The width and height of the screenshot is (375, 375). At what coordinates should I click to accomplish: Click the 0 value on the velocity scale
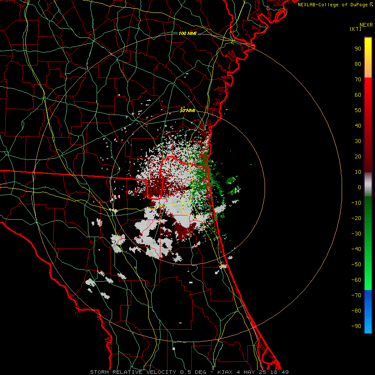pyautogui.click(x=360, y=187)
